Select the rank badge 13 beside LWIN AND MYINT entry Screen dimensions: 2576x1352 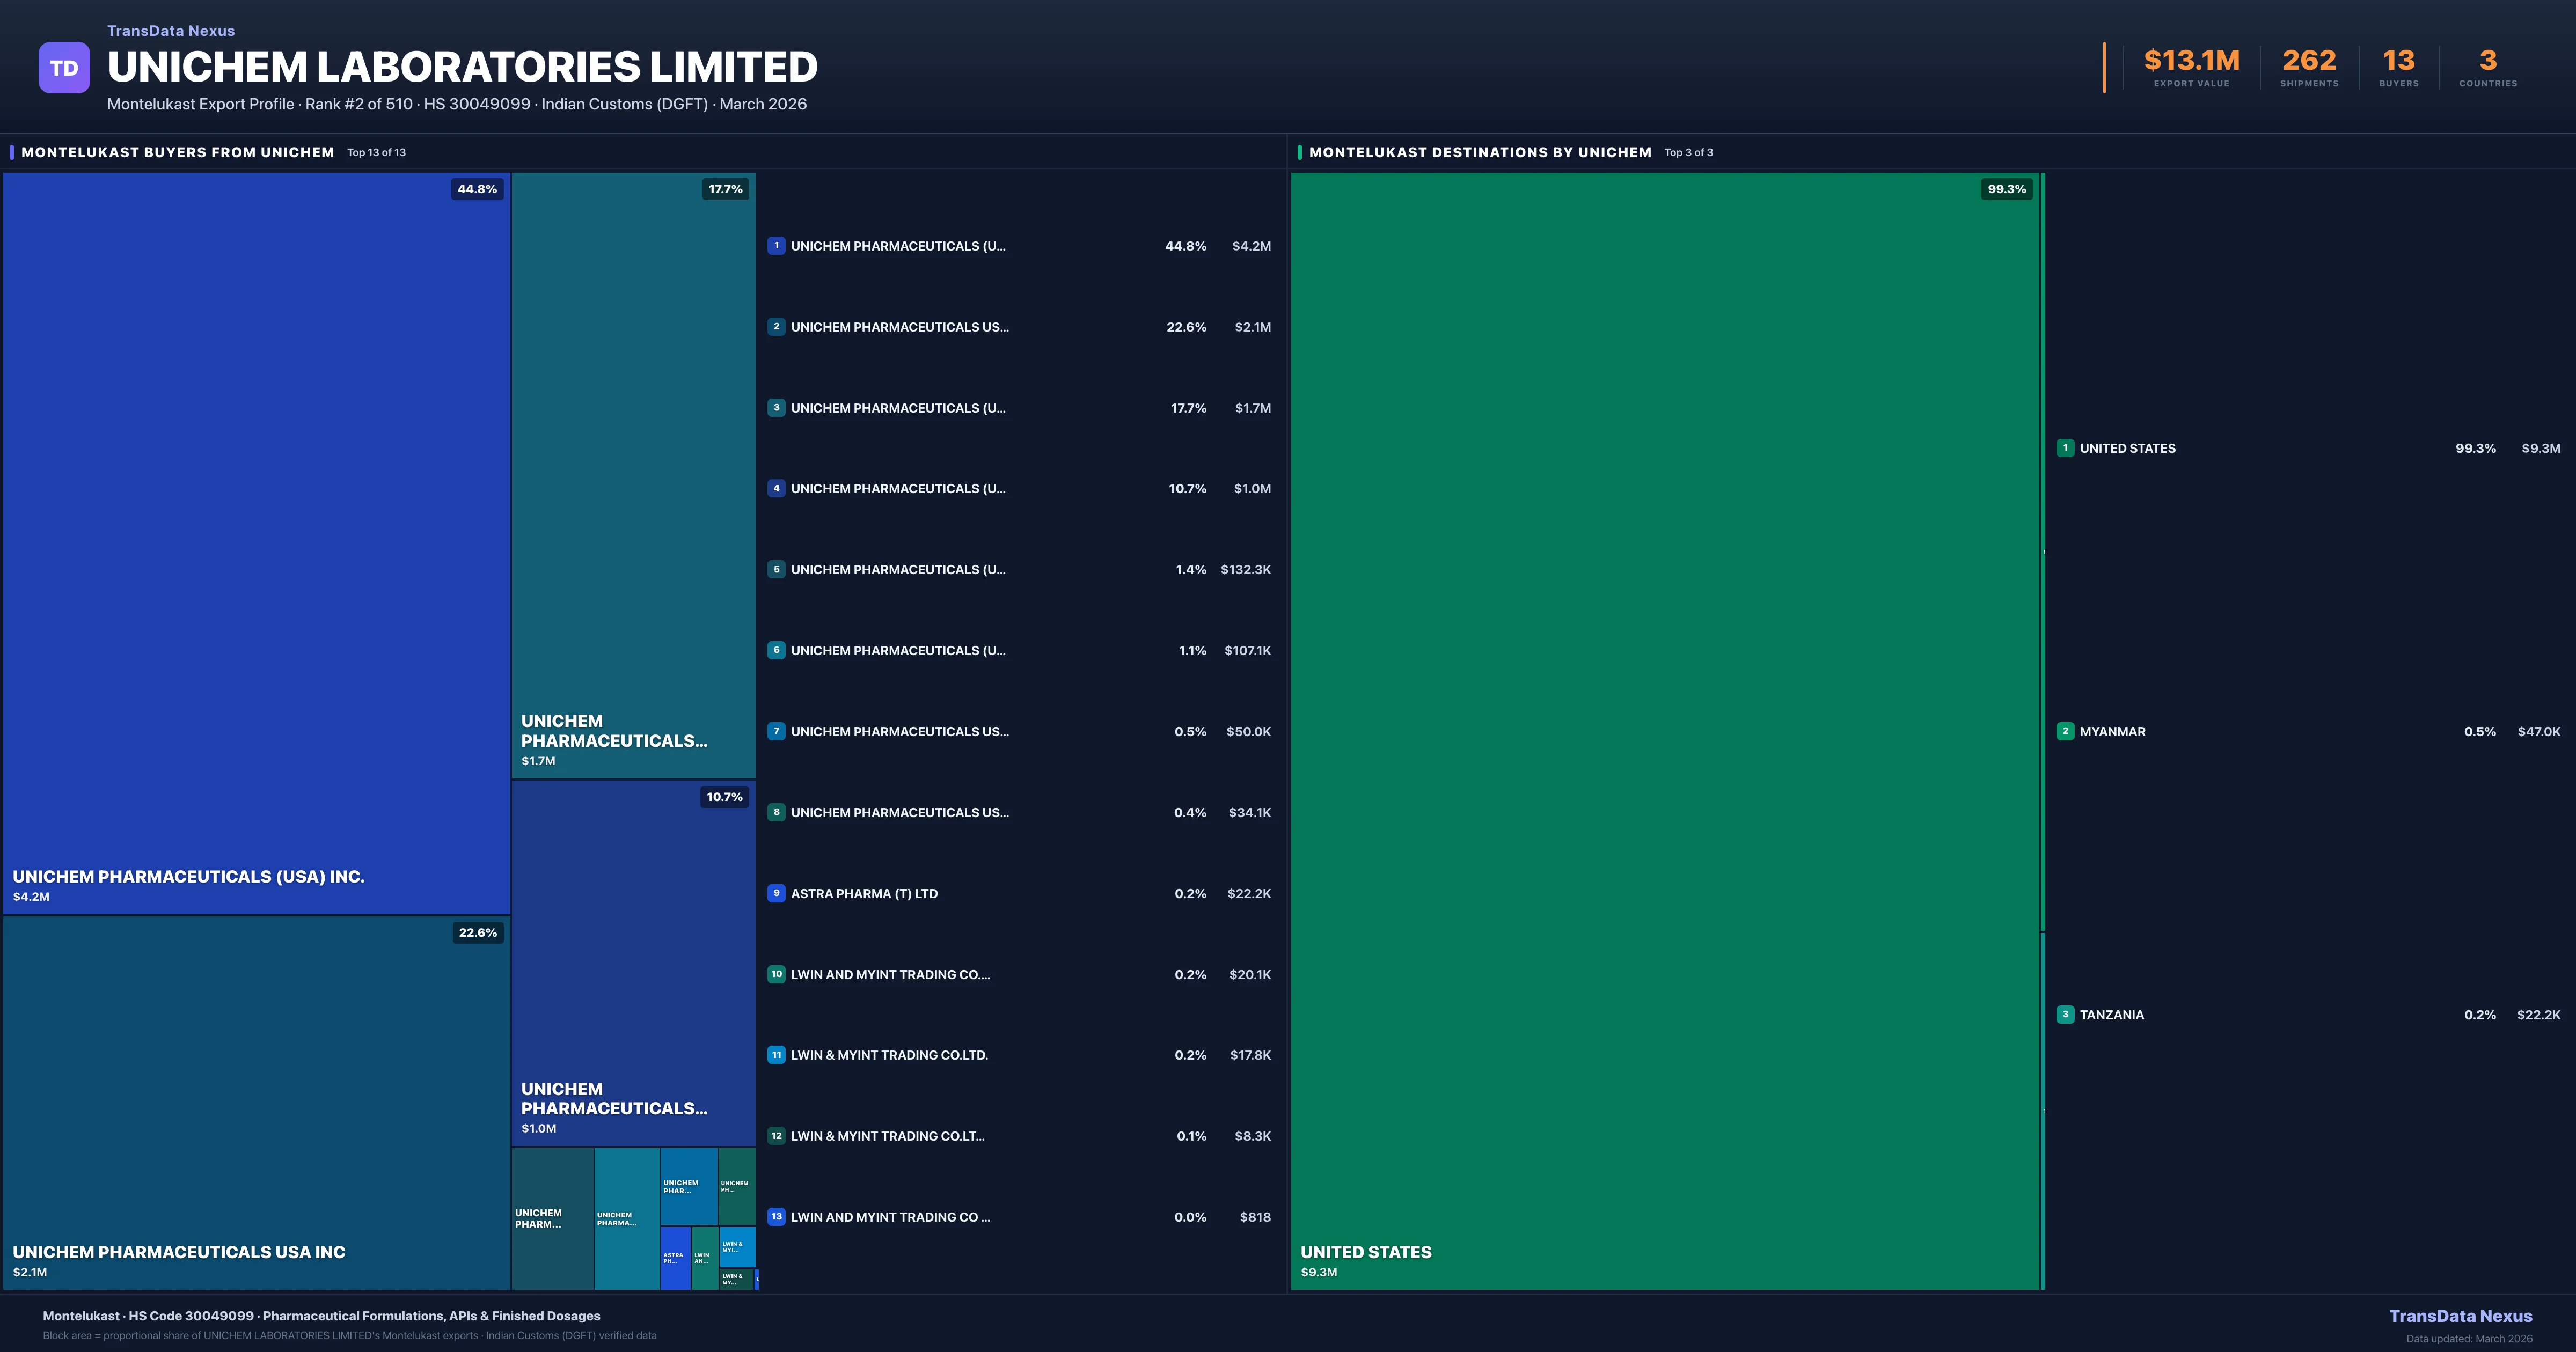point(777,1217)
